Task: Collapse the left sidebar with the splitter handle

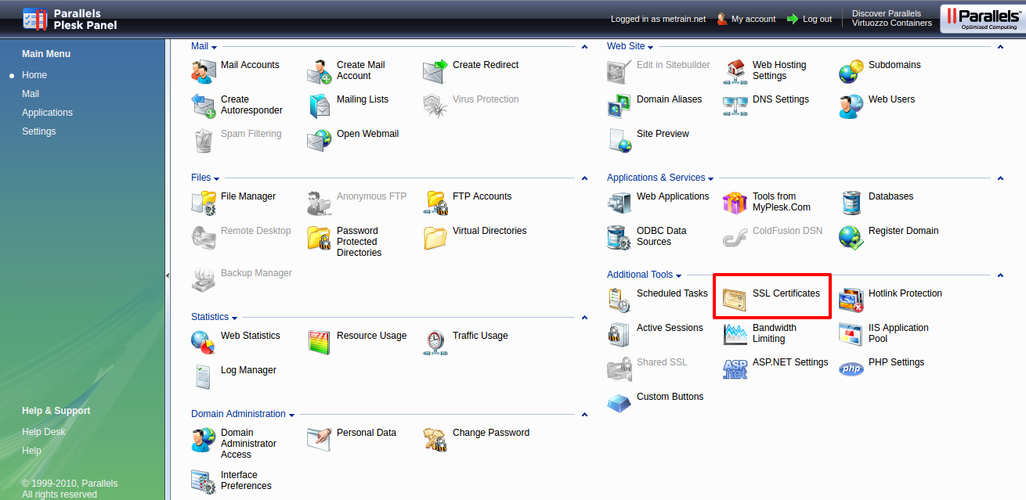Action: click(168, 275)
